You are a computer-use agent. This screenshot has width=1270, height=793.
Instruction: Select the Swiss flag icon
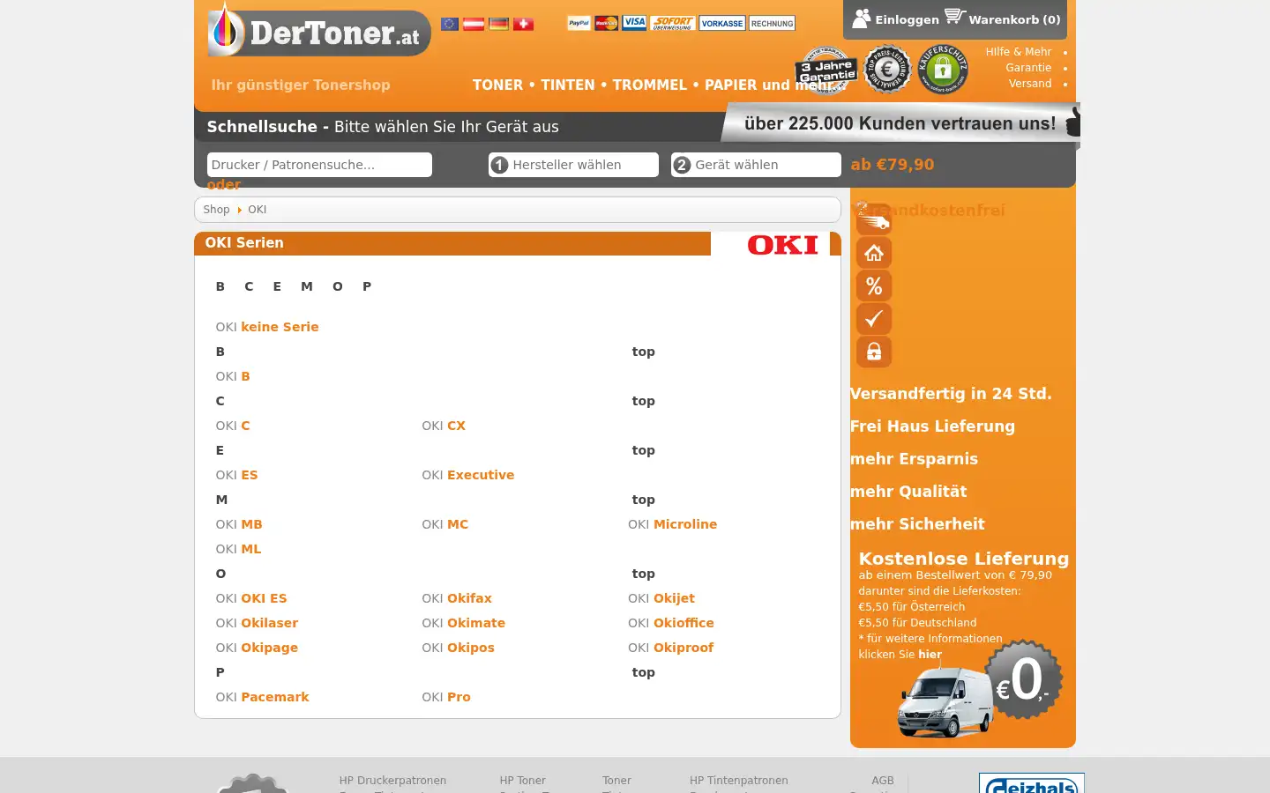point(524,24)
